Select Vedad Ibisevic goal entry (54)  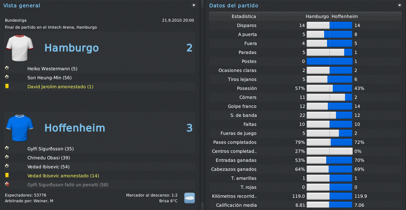(48, 167)
